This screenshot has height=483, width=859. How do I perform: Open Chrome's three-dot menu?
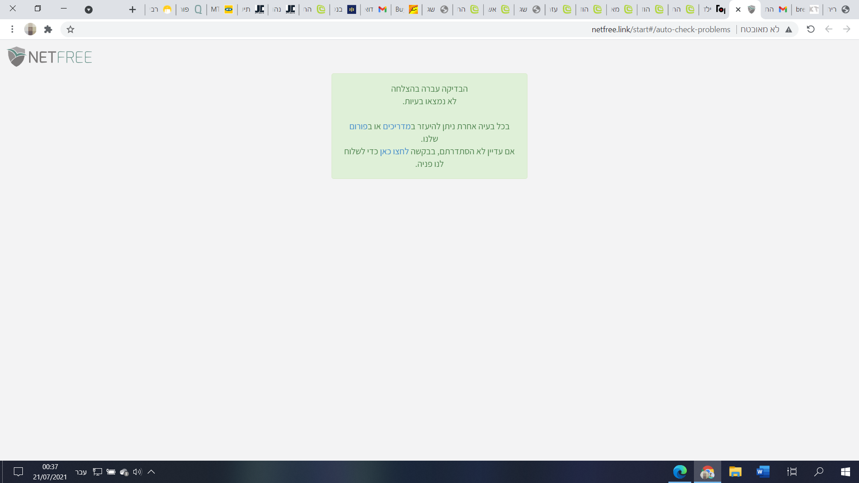[13, 30]
